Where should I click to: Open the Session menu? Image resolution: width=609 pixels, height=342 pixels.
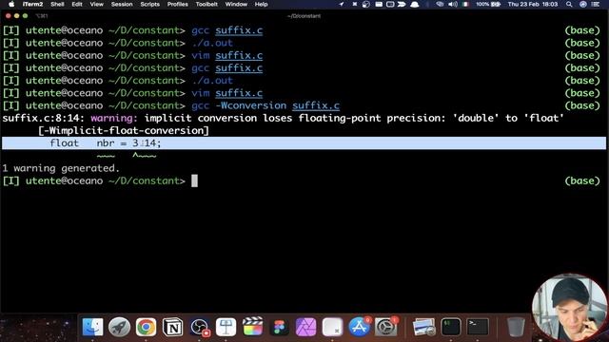pyautogui.click(x=122, y=4)
